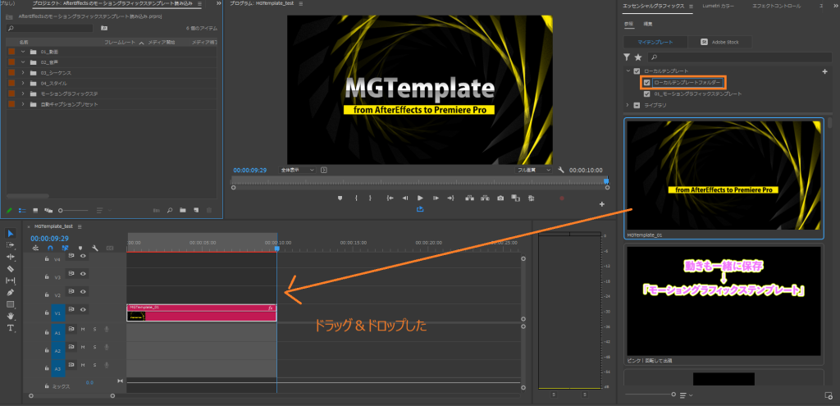Click the Export Frame camera icon
This screenshot has width=840, height=406.
pos(500,198)
